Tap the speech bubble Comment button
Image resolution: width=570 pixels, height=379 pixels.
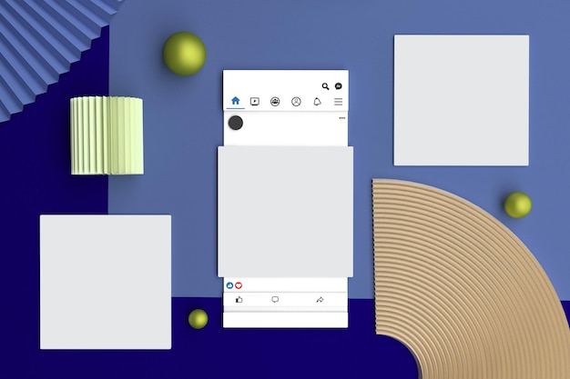click(275, 300)
